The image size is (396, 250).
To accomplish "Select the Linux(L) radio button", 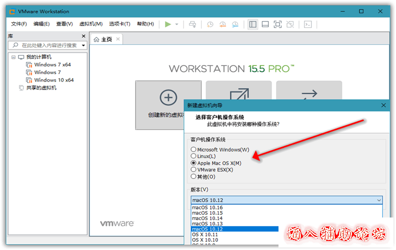I will click(x=193, y=156).
